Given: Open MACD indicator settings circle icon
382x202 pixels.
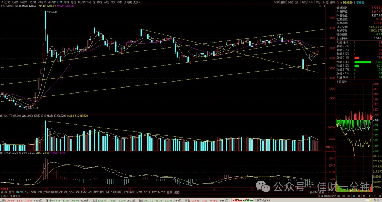Looking at the screenshot, I should tap(1, 153).
